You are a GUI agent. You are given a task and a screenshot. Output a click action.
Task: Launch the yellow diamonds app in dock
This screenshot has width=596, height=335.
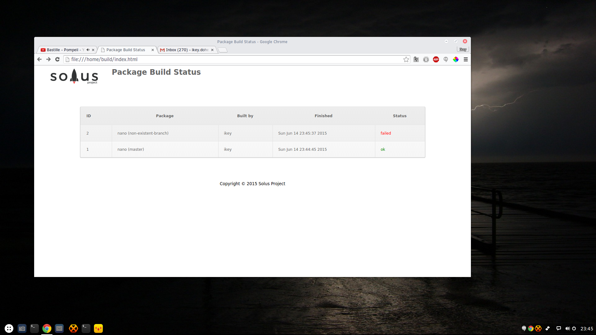(98, 328)
